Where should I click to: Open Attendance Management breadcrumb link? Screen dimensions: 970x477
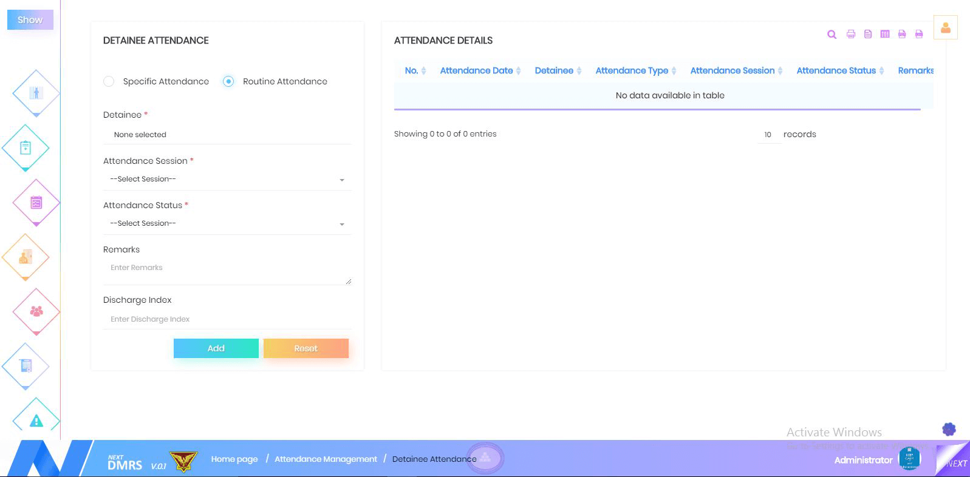(326, 459)
